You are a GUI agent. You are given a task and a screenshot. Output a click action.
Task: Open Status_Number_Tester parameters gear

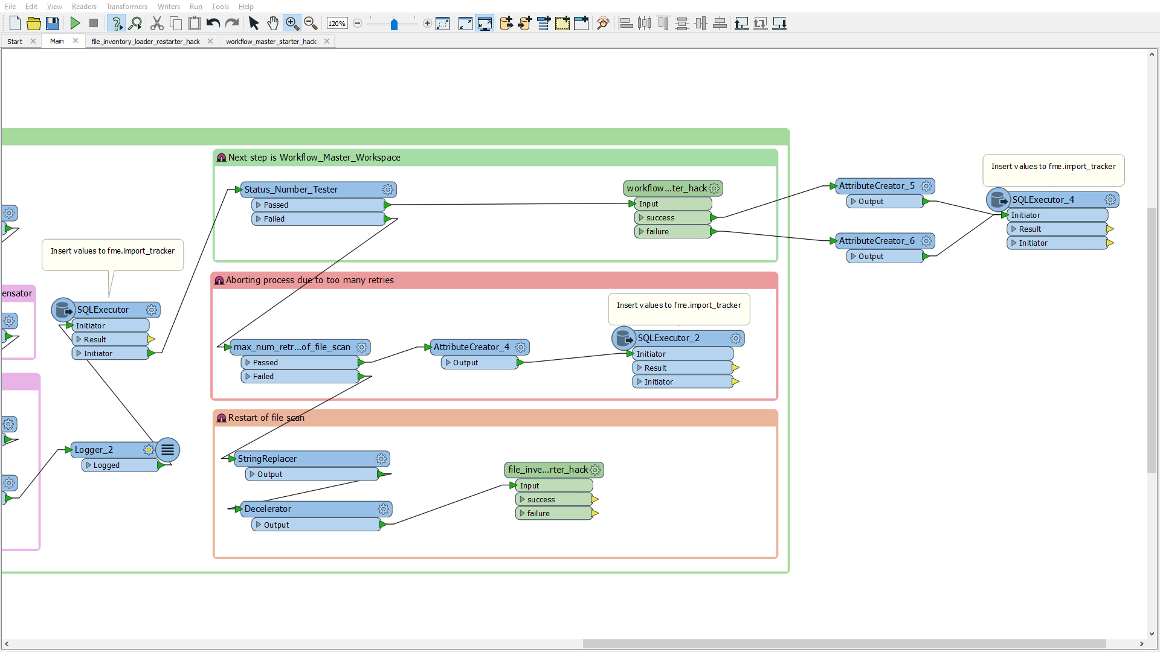click(x=388, y=190)
